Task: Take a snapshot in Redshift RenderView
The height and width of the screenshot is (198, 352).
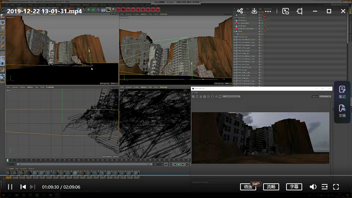Action: [x=205, y=97]
